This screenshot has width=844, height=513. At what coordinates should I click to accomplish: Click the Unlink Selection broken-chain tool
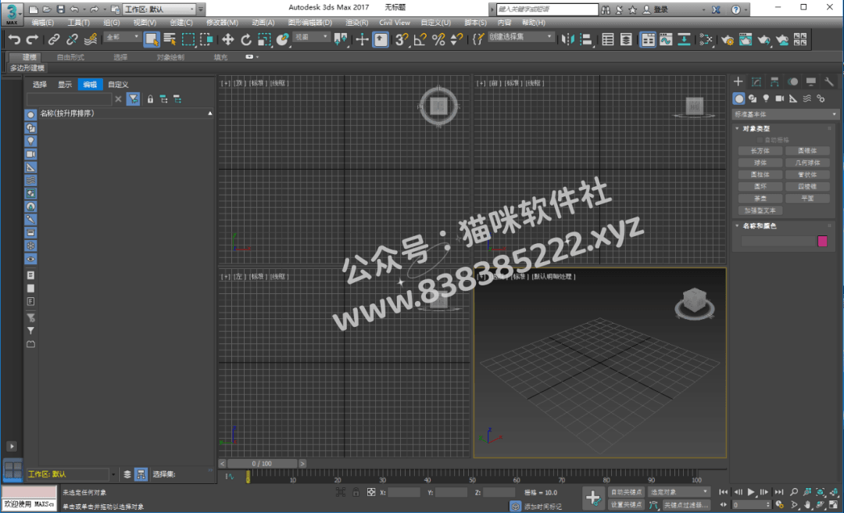point(72,39)
